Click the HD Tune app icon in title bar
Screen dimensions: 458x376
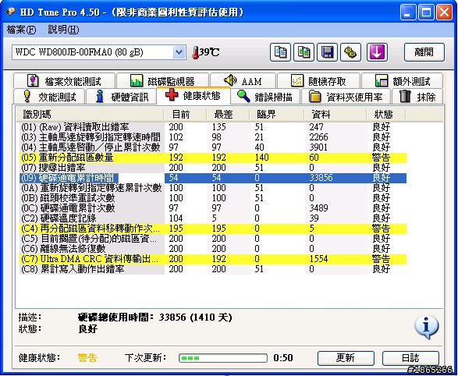10,12
